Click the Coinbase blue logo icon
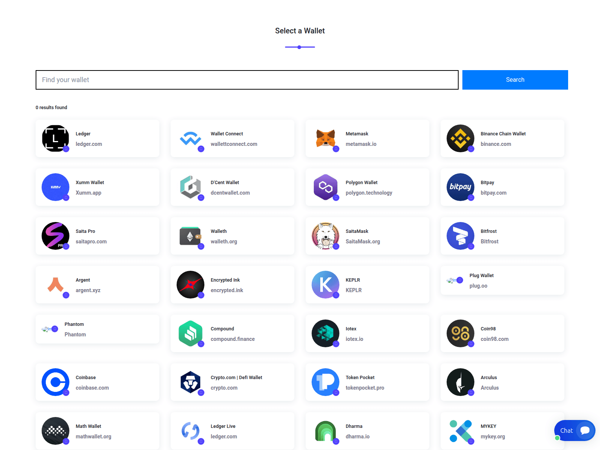Image resolution: width=600 pixels, height=450 pixels. click(55, 382)
